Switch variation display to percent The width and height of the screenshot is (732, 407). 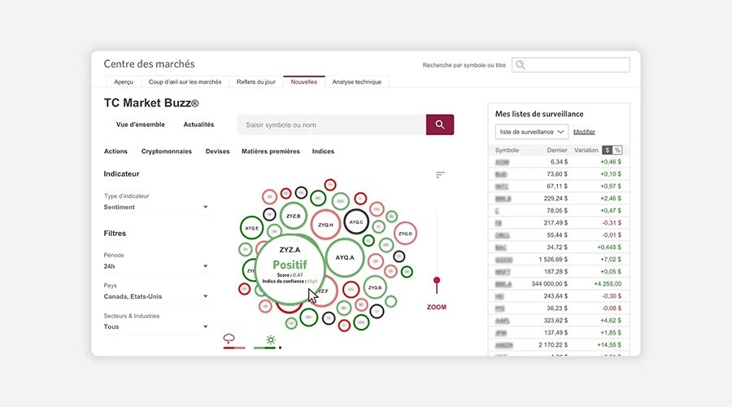[x=617, y=150]
